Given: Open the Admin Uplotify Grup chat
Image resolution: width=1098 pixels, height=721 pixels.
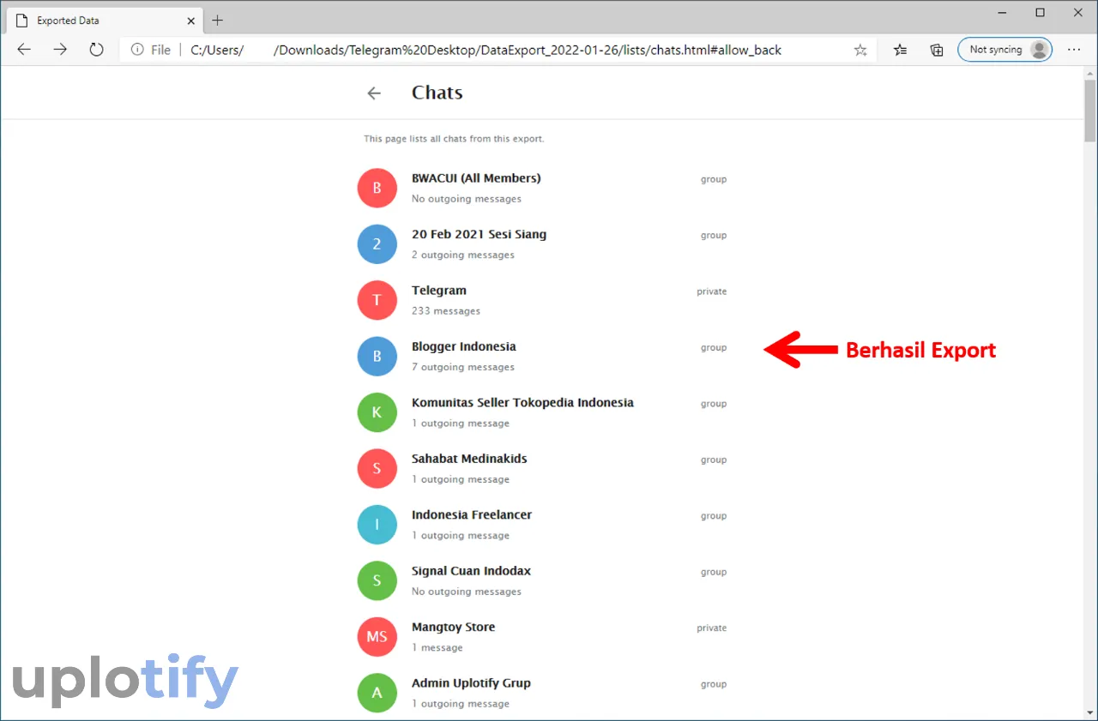Looking at the screenshot, I should pyautogui.click(x=542, y=693).
